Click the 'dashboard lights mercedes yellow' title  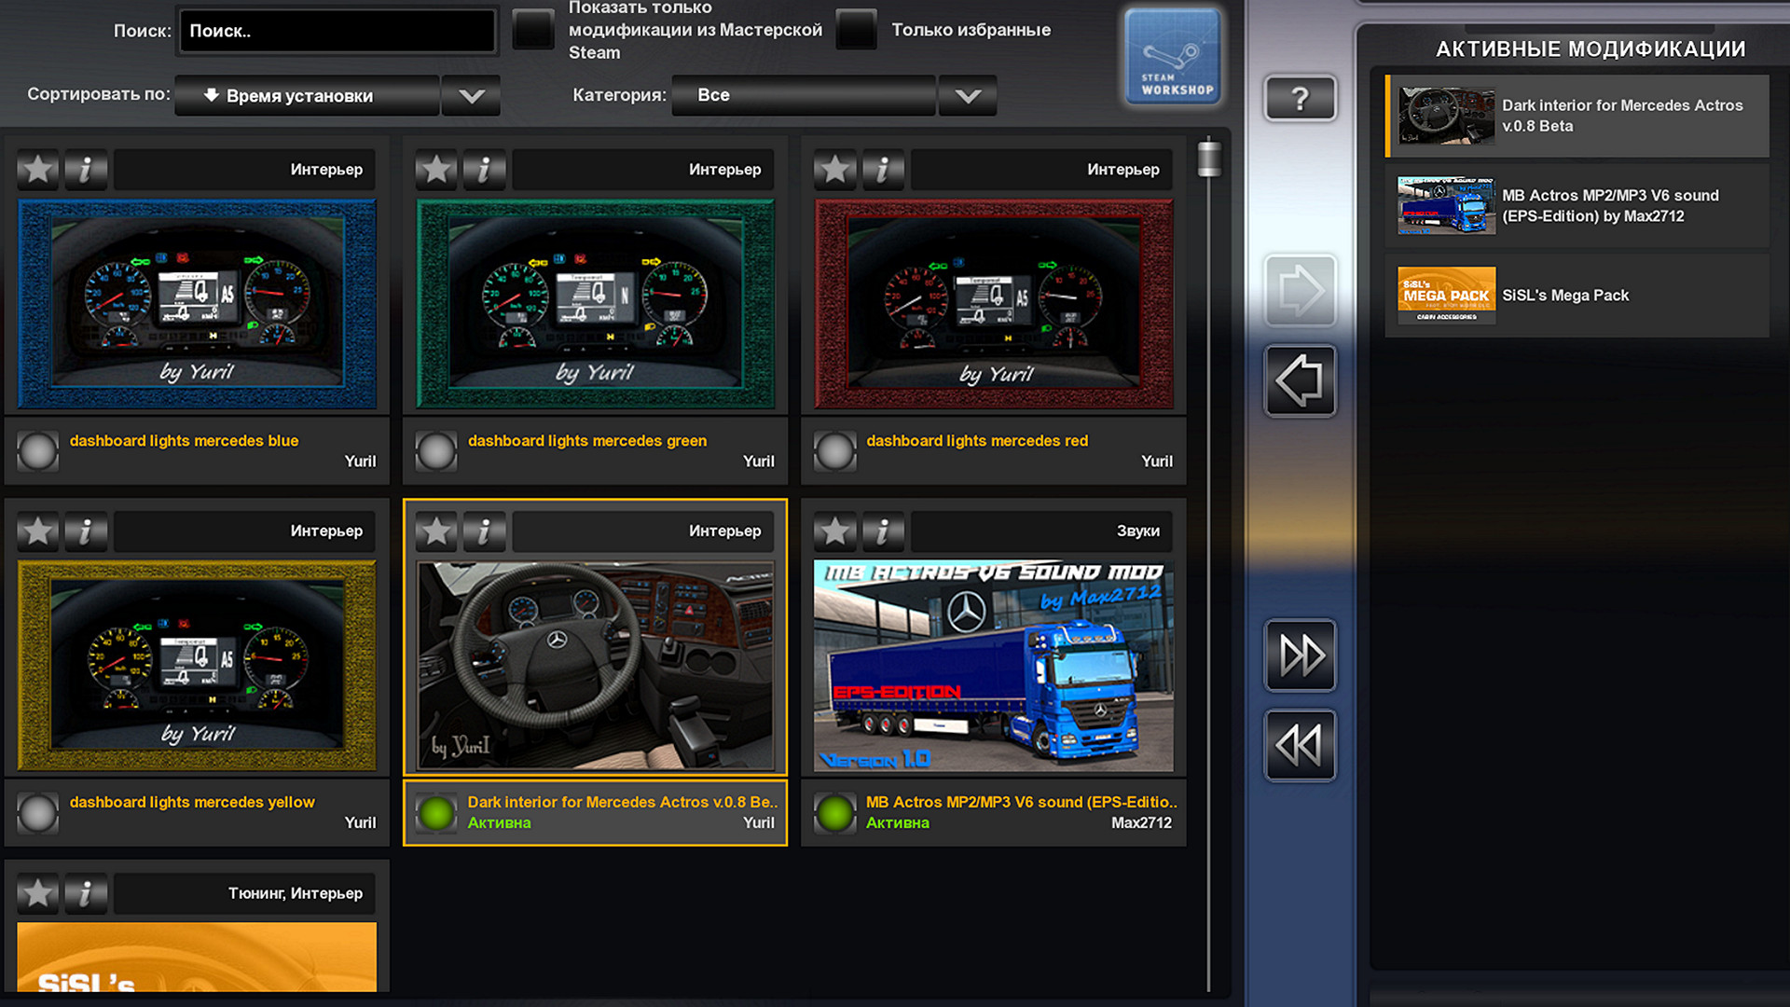(x=192, y=802)
